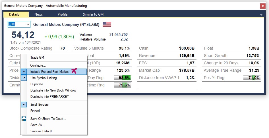Choose Save as Default option
This screenshot has width=269, height=138.
pyautogui.click(x=41, y=131)
